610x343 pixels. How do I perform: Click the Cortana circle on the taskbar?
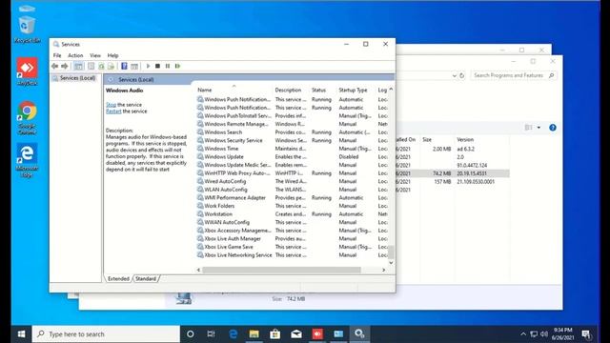tap(191, 333)
